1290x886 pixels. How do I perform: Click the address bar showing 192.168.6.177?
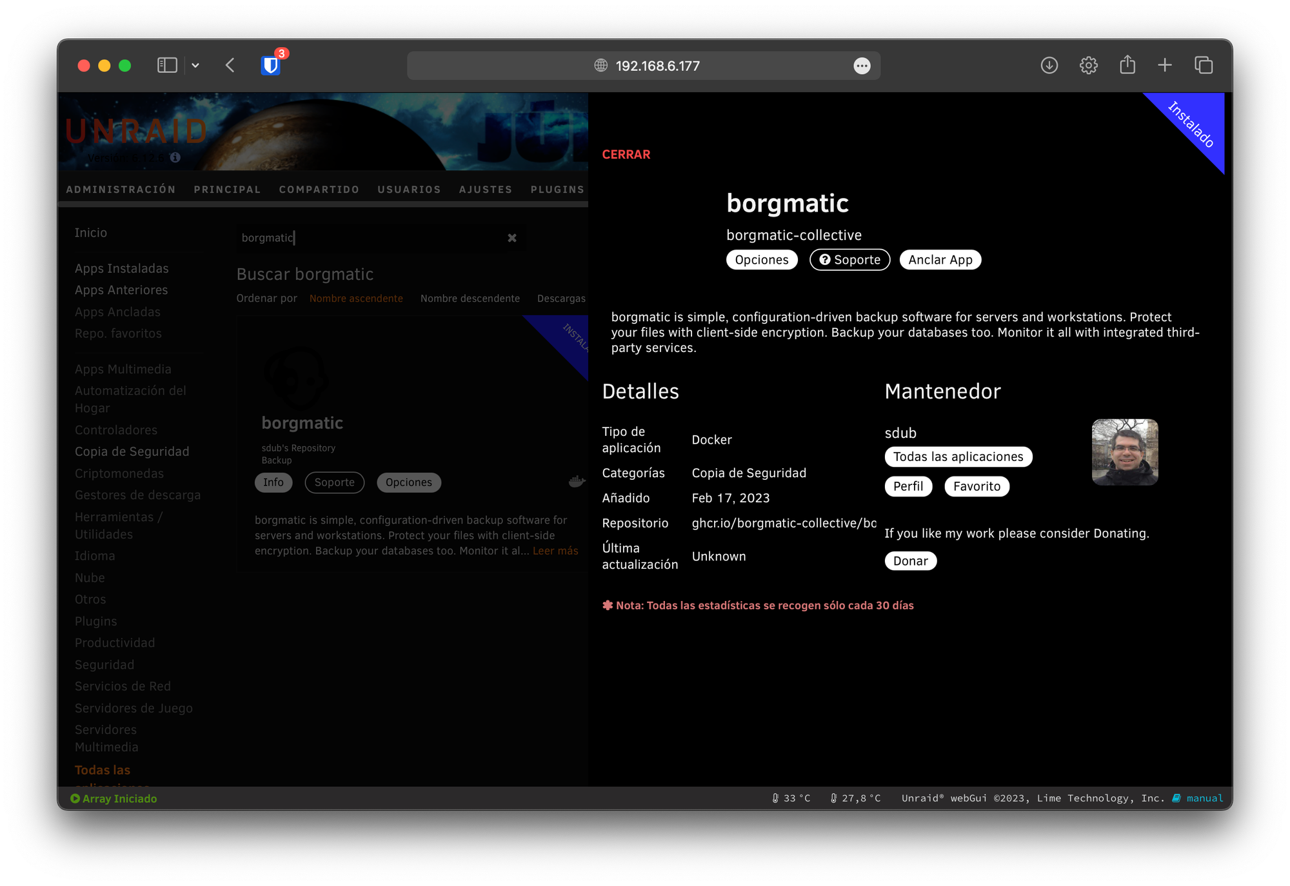(x=643, y=66)
